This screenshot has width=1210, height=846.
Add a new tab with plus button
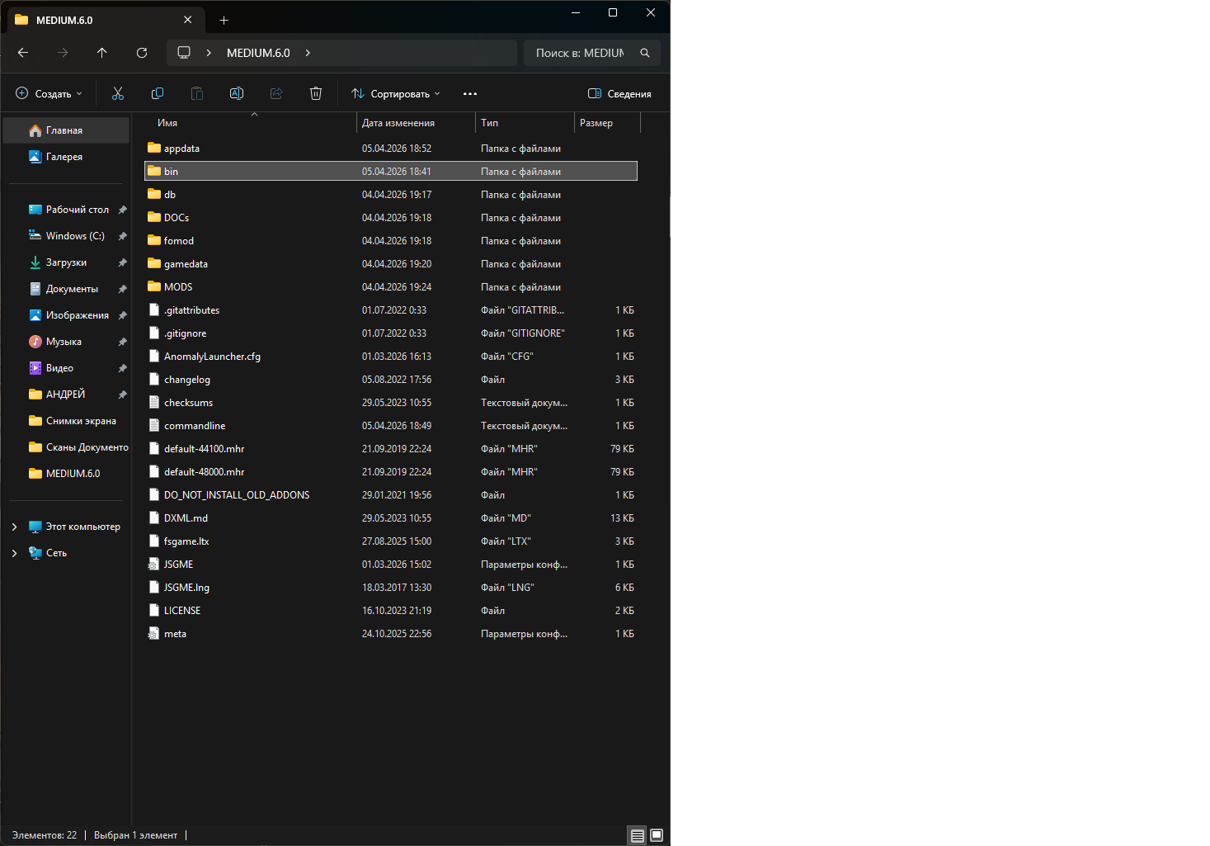click(x=224, y=20)
